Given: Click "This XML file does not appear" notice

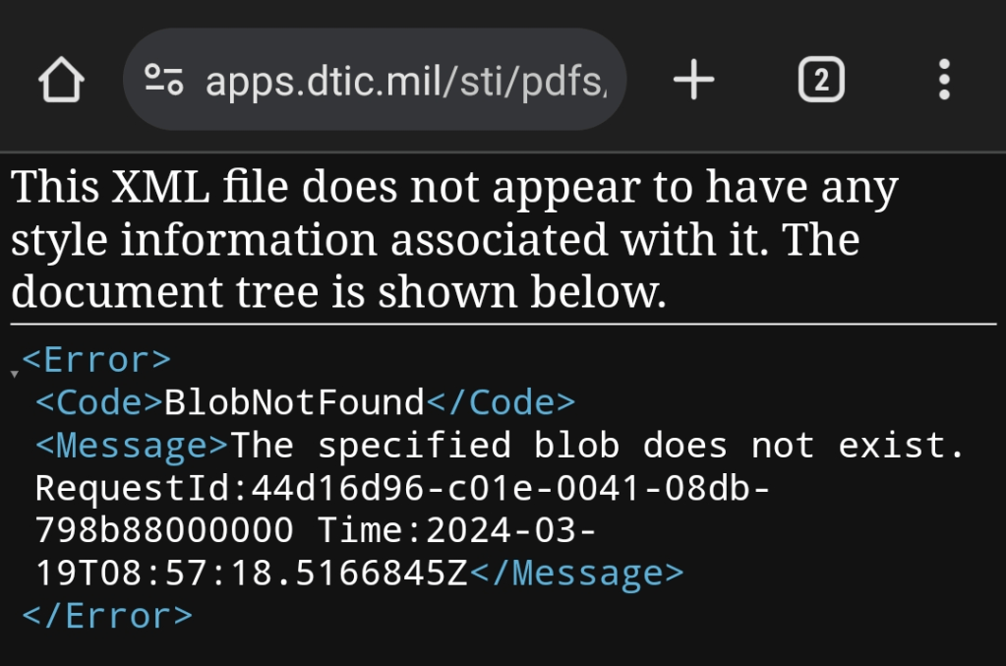Looking at the screenshot, I should click(x=452, y=189).
